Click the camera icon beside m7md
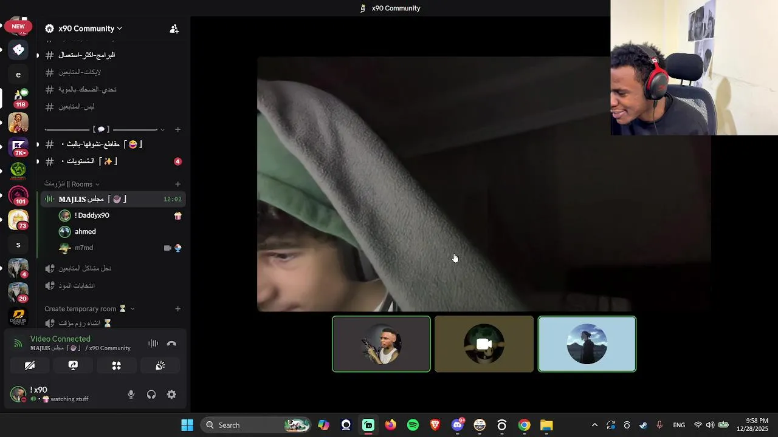The image size is (778, 437). [x=168, y=248]
